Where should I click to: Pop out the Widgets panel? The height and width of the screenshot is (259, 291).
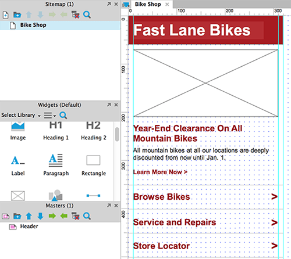109,105
